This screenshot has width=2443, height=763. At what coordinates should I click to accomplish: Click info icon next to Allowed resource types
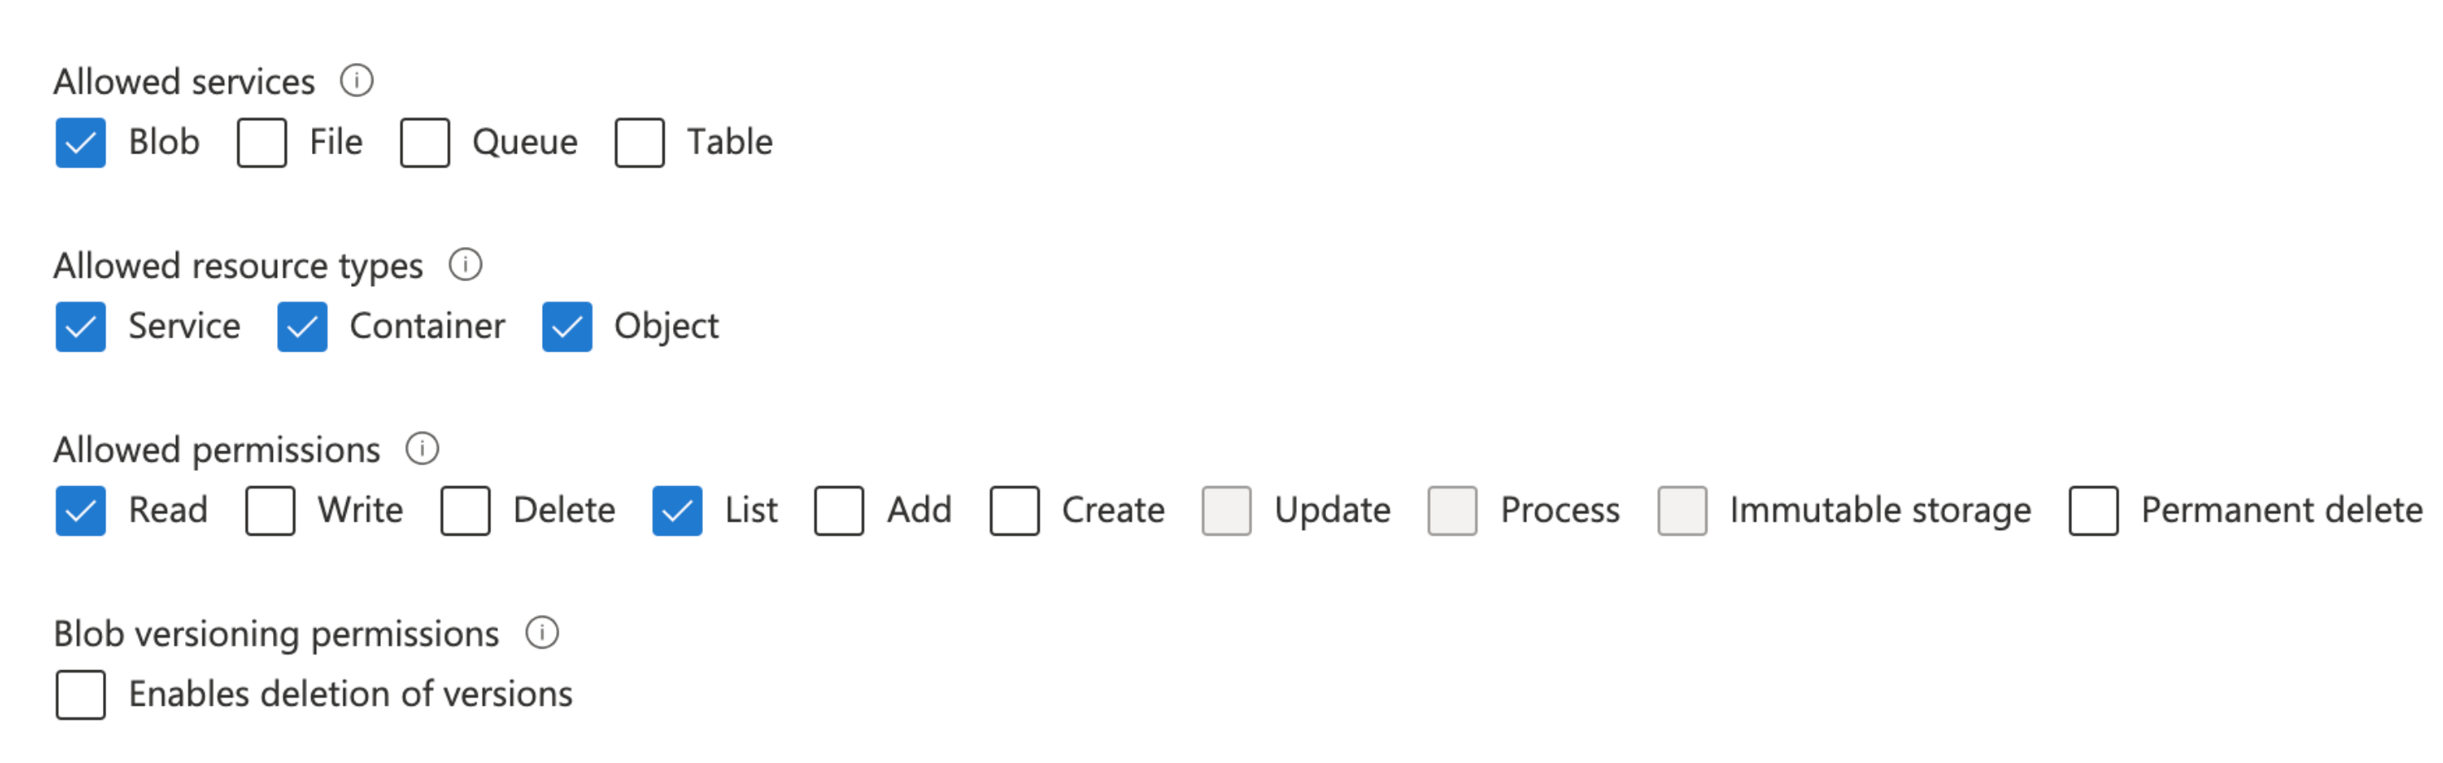[465, 265]
